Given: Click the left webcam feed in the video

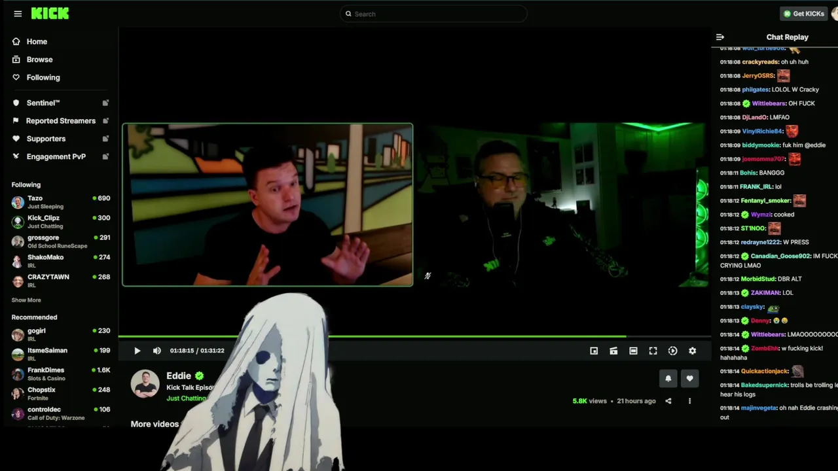Looking at the screenshot, I should coord(267,205).
